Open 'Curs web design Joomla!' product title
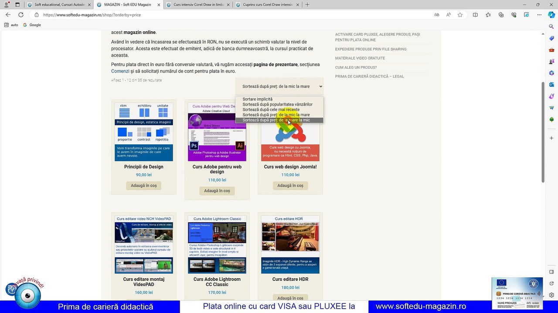The image size is (558, 313). tap(290, 167)
